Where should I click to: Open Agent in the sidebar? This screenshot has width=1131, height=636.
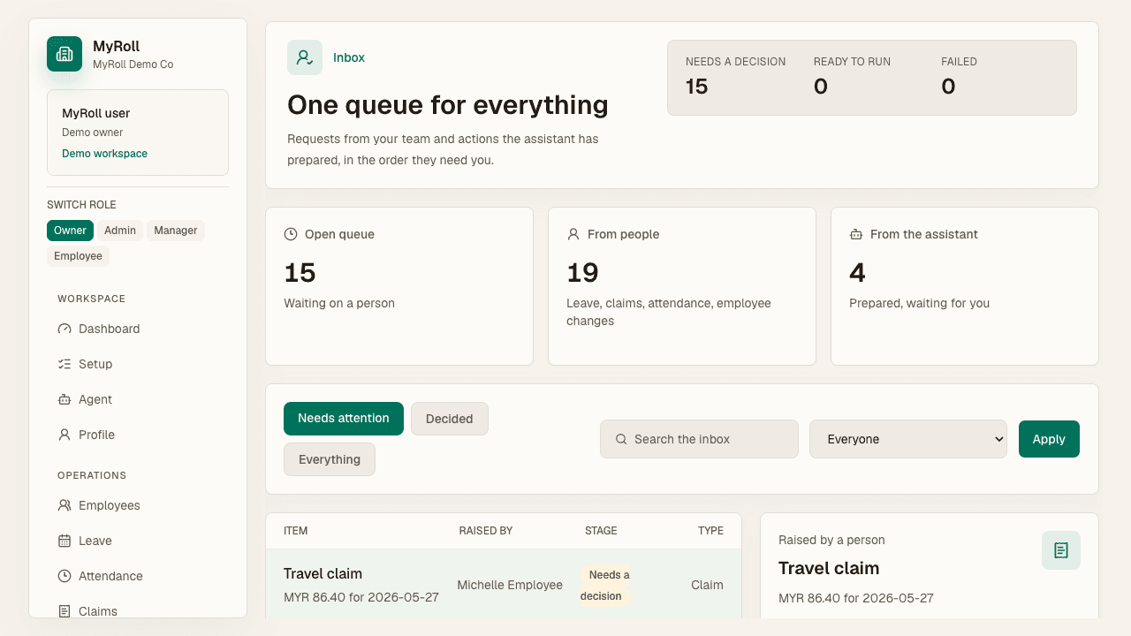[x=138, y=399]
